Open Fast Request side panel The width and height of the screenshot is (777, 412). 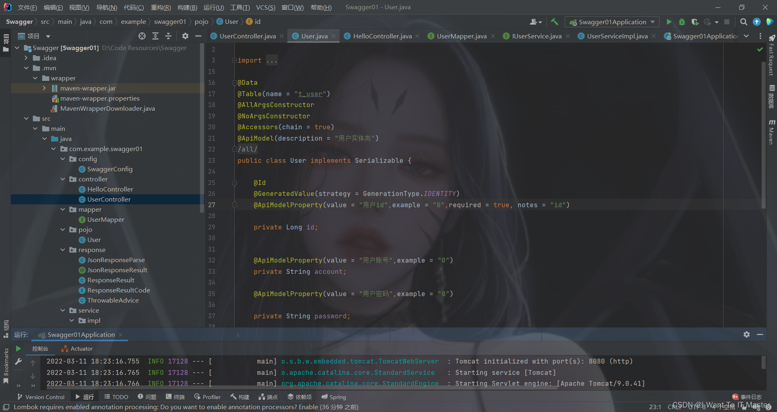pyautogui.click(x=772, y=55)
